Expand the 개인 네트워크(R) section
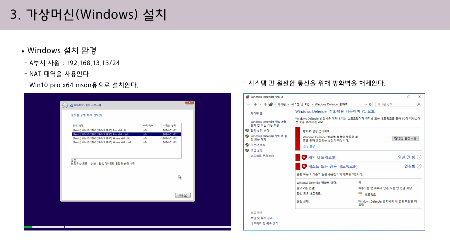The width and height of the screenshot is (450, 252). [x=419, y=158]
